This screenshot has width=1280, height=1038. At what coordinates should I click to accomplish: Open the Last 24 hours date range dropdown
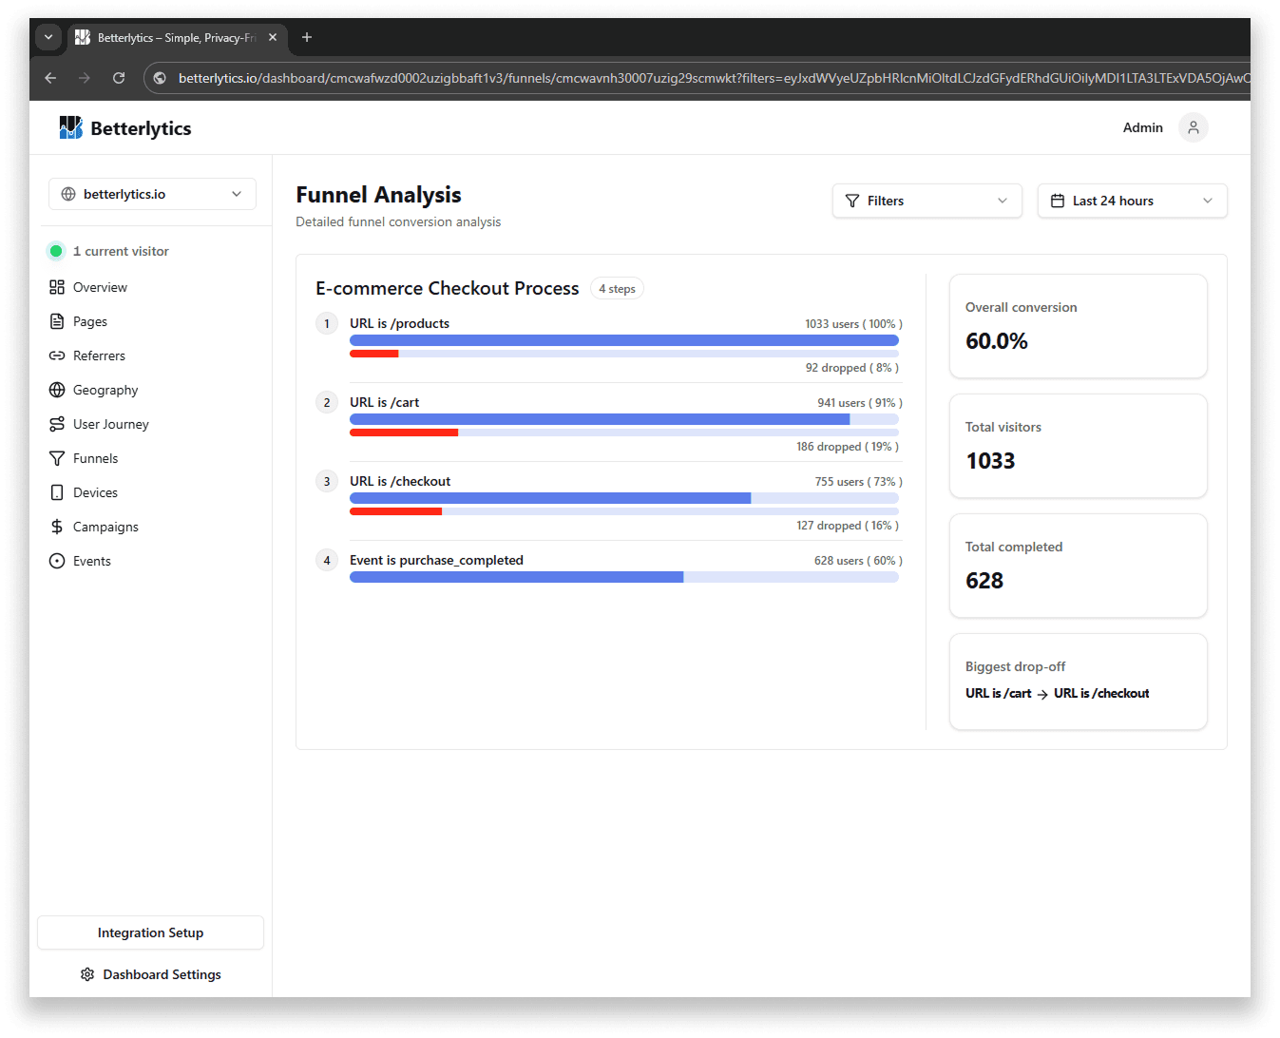point(1132,201)
